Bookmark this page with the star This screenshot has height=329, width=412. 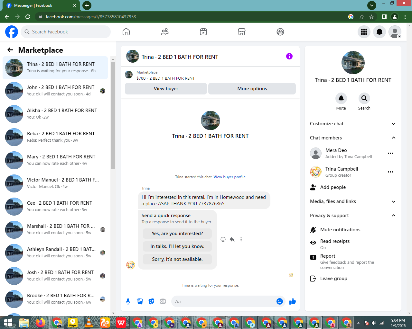click(371, 17)
